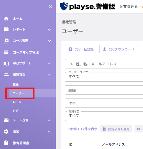Click the コース管理 video library icon
The height and width of the screenshot is (149, 143).
tap(6, 41)
